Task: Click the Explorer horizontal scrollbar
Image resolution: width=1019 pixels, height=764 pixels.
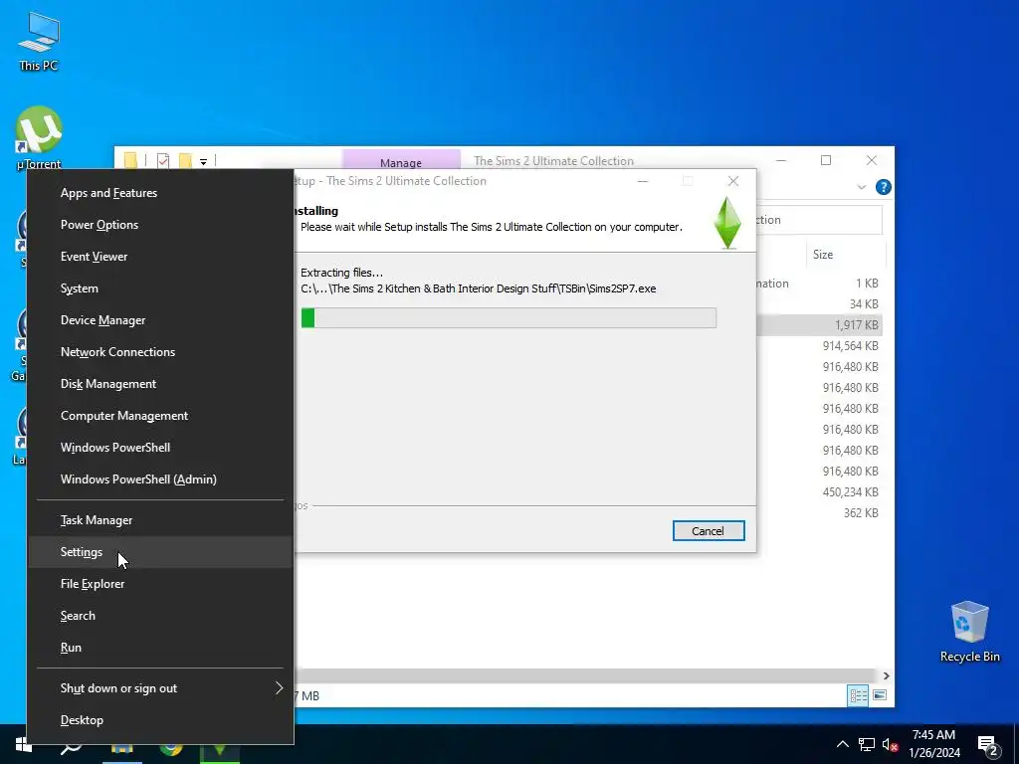Action: tap(585, 675)
